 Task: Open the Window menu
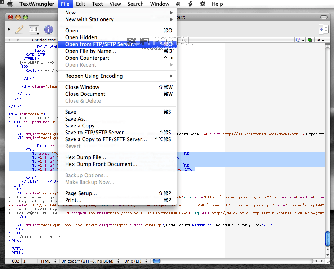pos(160,4)
